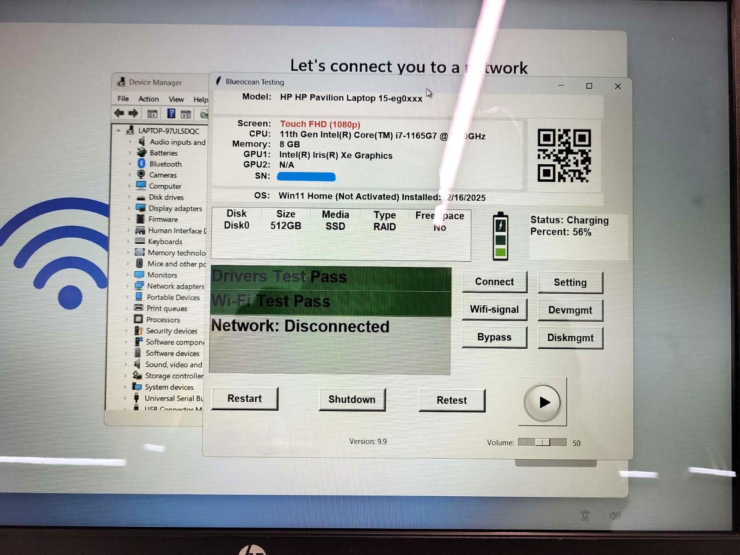Open Diskmgmt from Blueocean Testing
The image size is (740, 555).
[x=570, y=338]
